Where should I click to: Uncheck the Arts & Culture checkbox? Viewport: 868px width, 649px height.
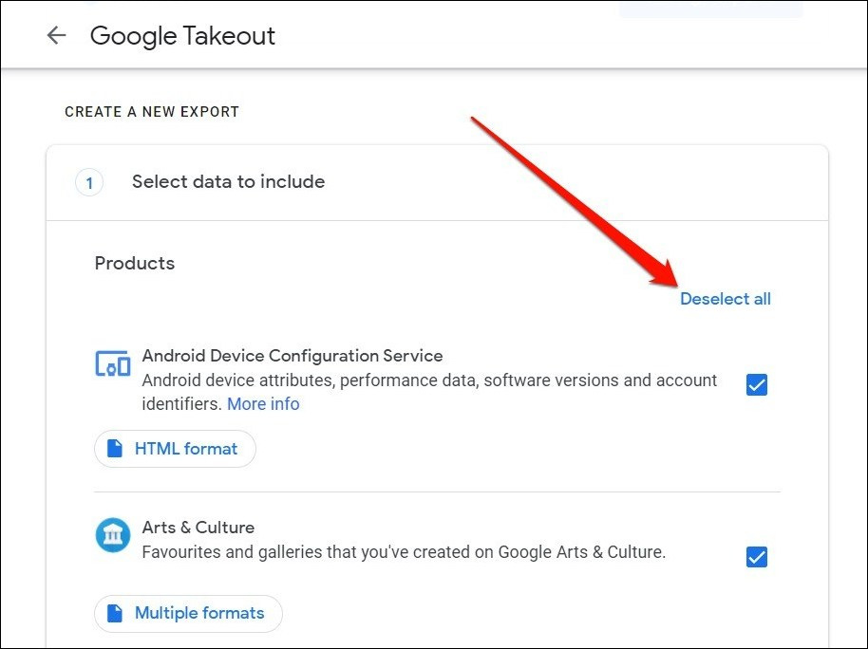click(x=757, y=557)
